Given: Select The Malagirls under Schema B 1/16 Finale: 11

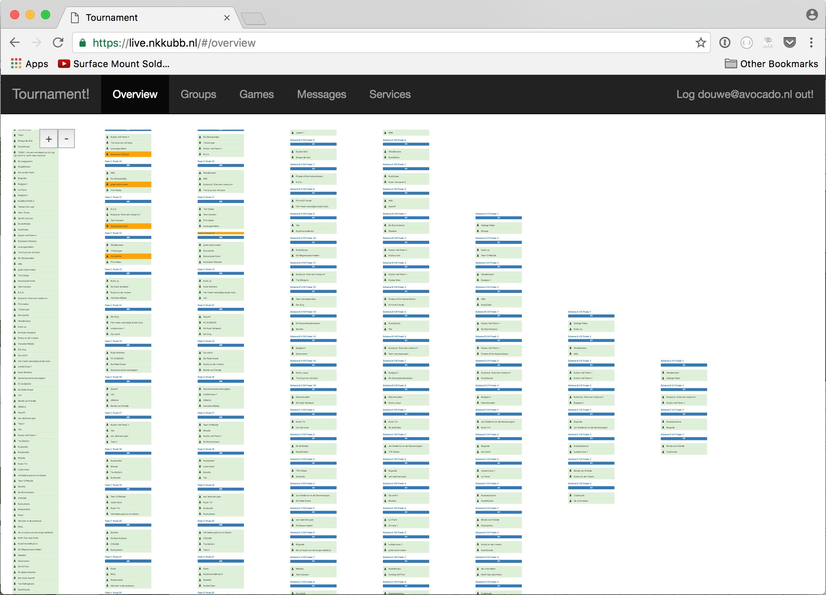Looking at the screenshot, I should tap(313, 280).
